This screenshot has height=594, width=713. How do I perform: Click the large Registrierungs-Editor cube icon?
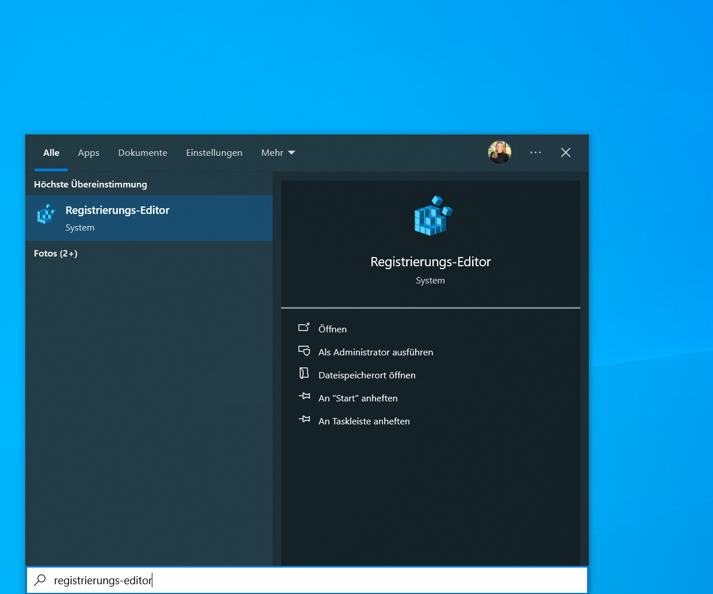click(432, 216)
